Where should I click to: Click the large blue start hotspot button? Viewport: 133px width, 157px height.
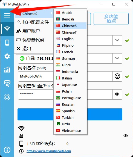pos(70,114)
